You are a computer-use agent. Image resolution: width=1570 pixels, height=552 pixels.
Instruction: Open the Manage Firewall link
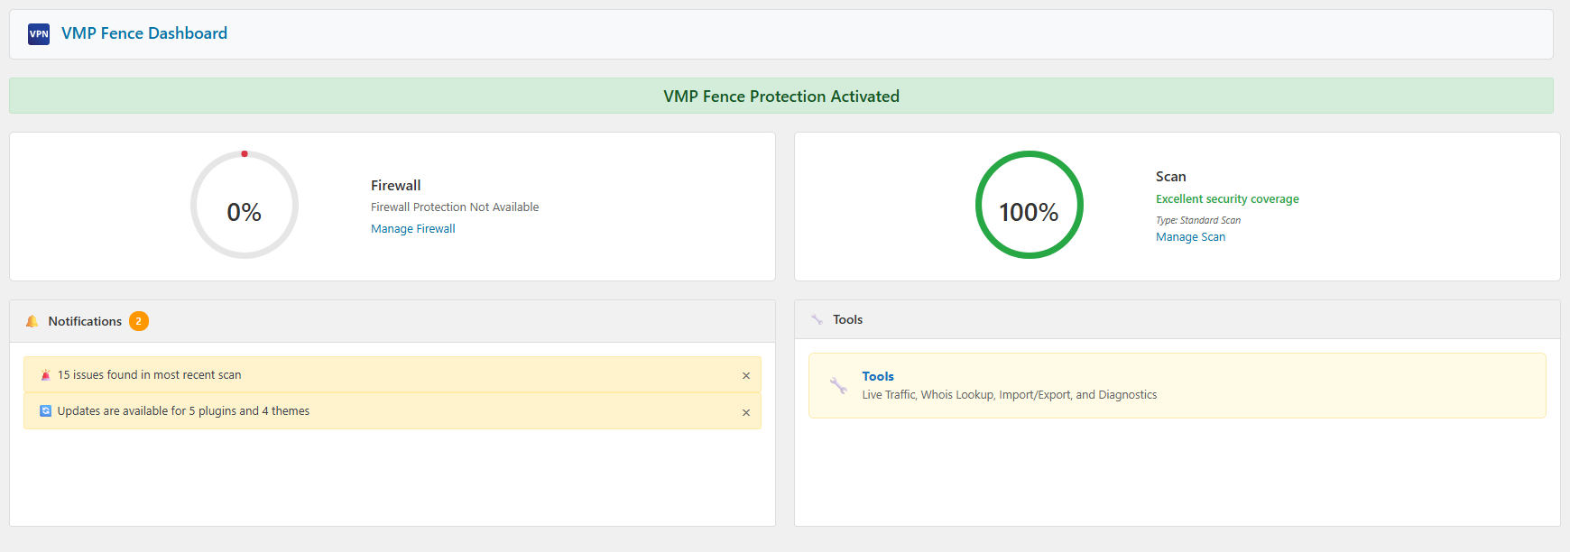413,229
